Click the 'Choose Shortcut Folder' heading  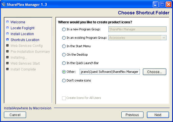[144, 13]
